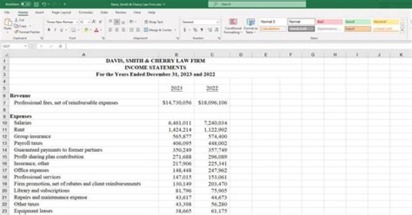The height and width of the screenshot is (215, 412).
Task: Click the Increase Indent icon
Action: point(138,30)
